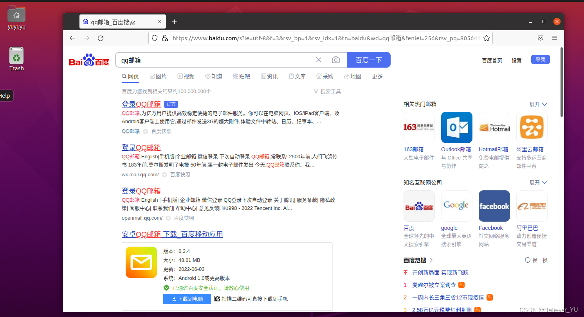
Task: Click the 搜索工具 filter option
Action: pos(327,91)
